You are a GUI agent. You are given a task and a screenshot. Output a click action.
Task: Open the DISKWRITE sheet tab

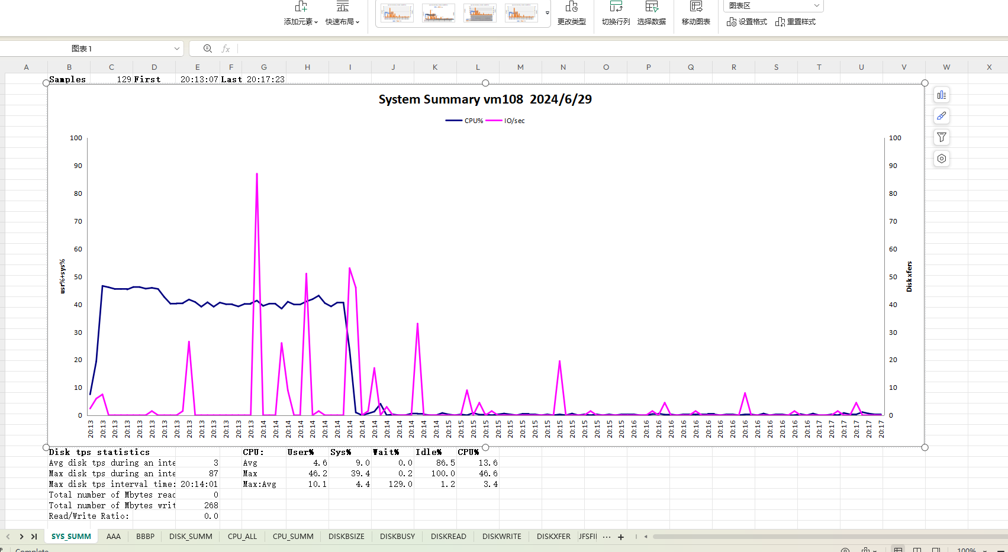(502, 537)
